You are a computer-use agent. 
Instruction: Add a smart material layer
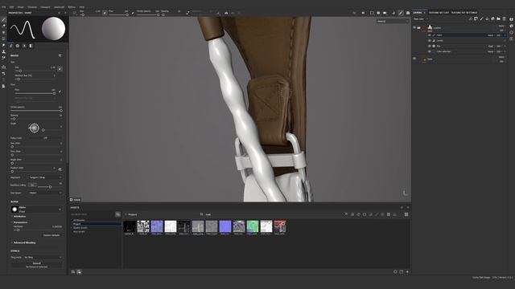point(492,19)
